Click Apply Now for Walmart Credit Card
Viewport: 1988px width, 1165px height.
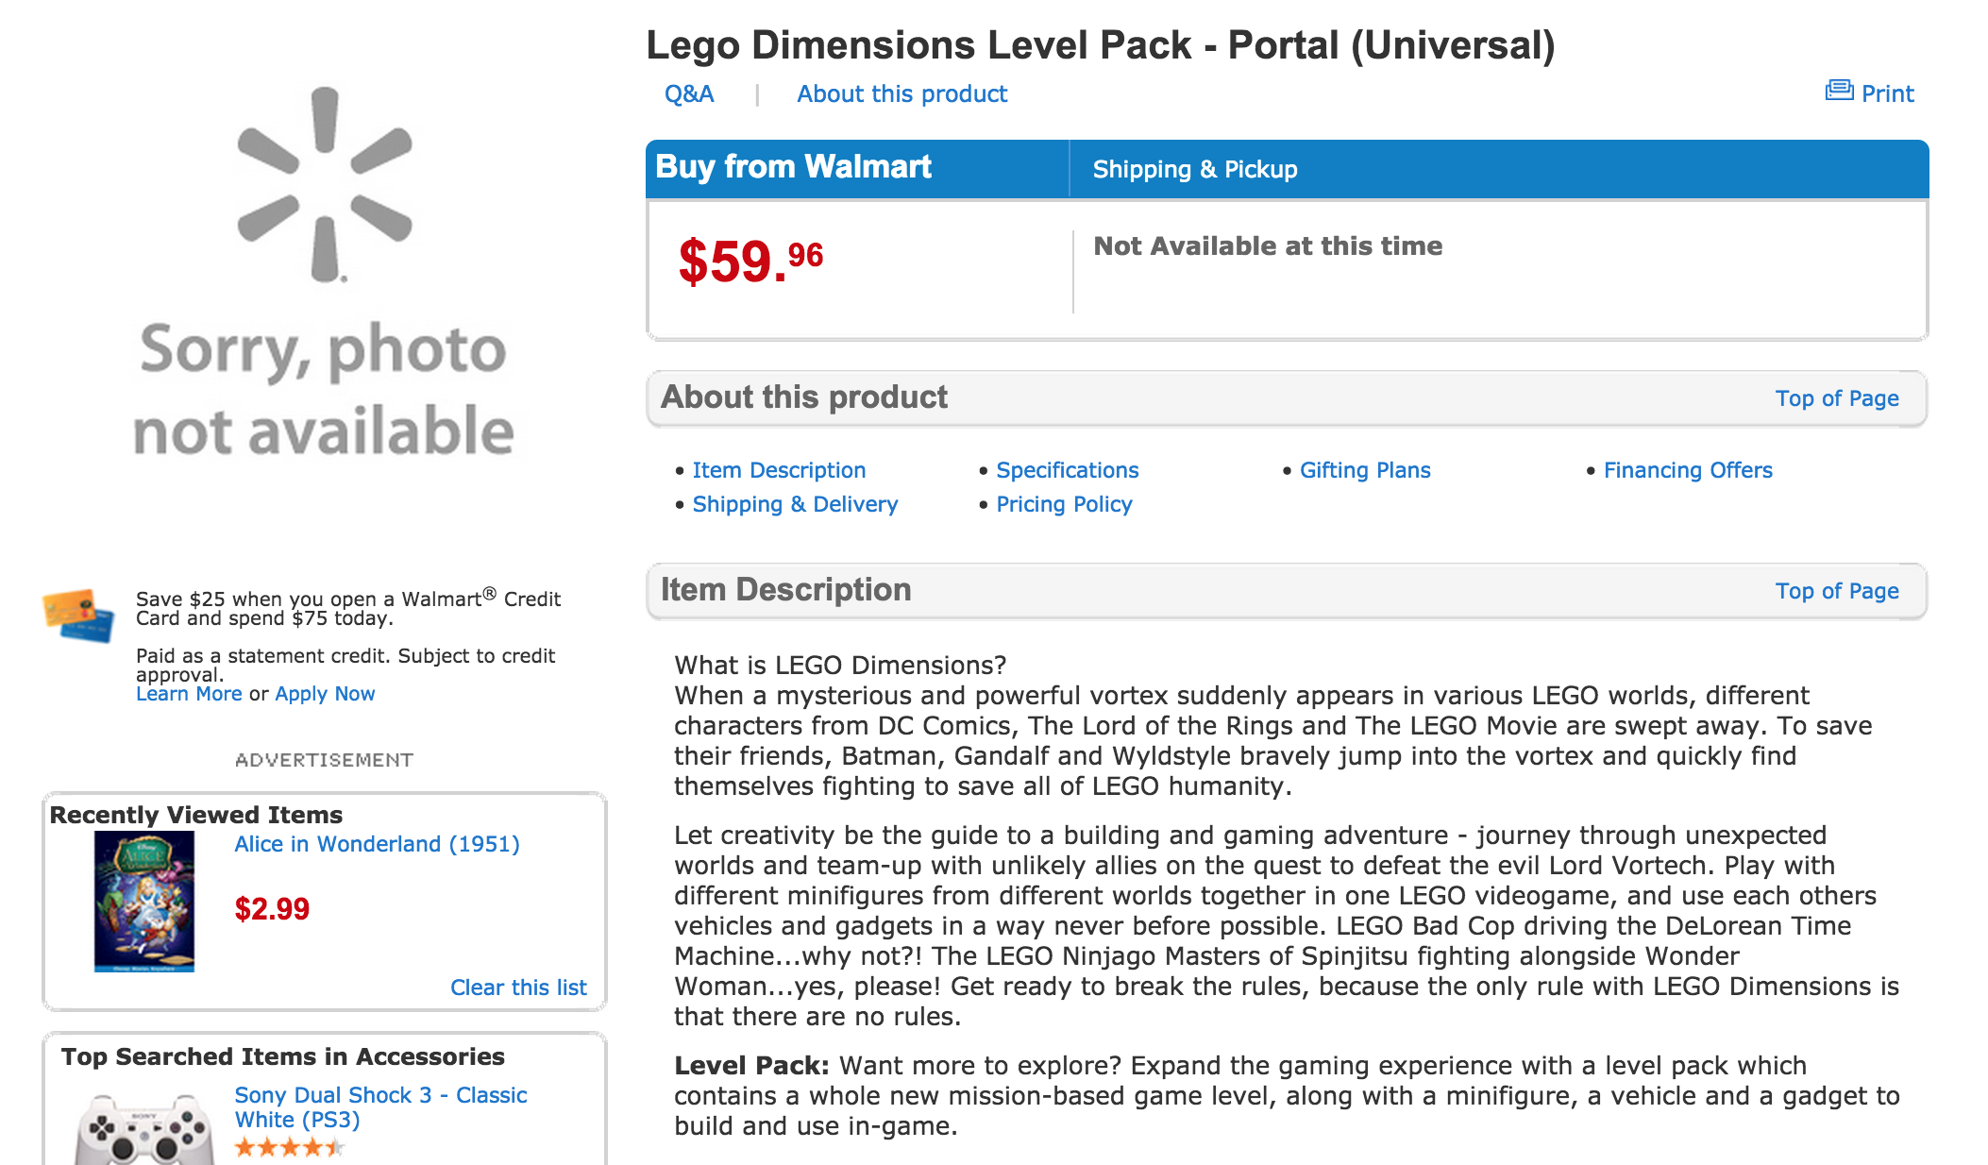click(325, 694)
